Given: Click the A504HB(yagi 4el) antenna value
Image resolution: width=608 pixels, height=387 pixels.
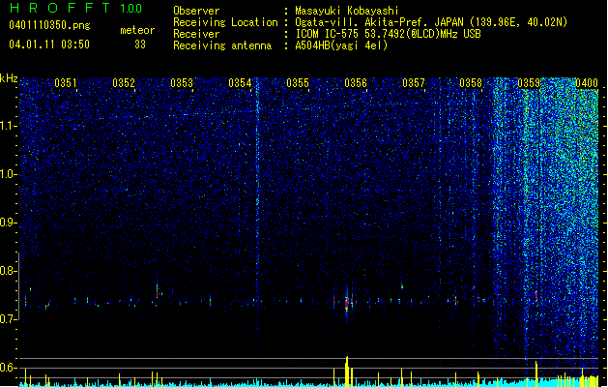Looking at the screenshot, I should (341, 45).
